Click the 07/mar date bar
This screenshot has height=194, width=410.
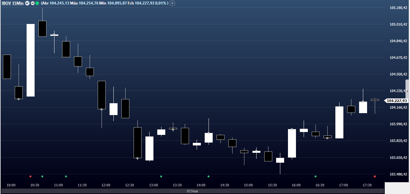click(x=192, y=191)
